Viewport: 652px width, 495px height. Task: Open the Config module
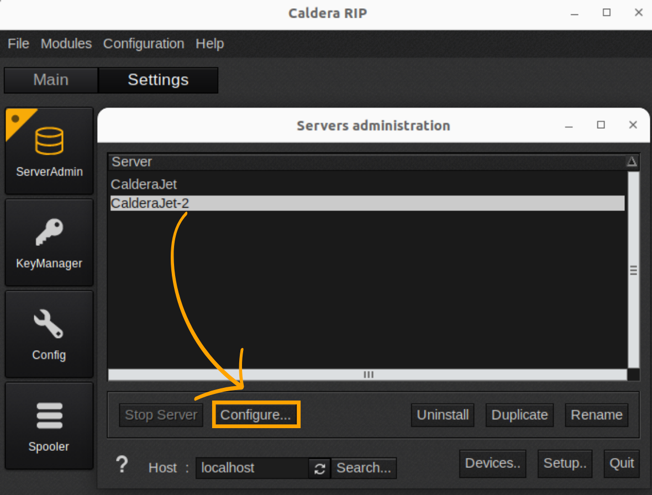(x=49, y=334)
